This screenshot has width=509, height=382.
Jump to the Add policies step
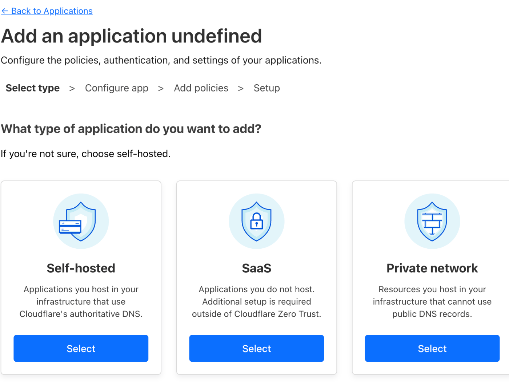coord(201,88)
